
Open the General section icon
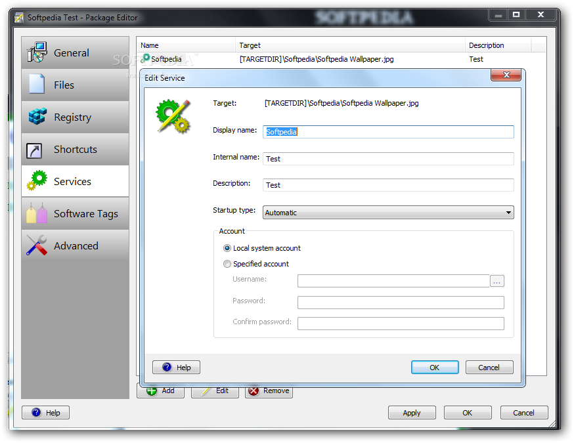pyautogui.click(x=37, y=53)
